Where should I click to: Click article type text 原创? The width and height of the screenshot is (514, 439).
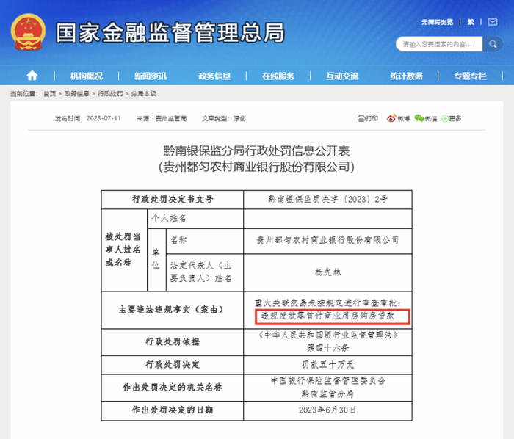pyautogui.click(x=239, y=118)
